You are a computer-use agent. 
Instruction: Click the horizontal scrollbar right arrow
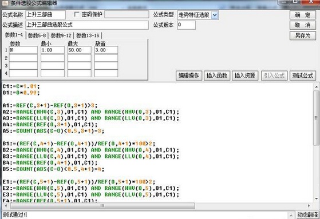[x=309, y=206]
